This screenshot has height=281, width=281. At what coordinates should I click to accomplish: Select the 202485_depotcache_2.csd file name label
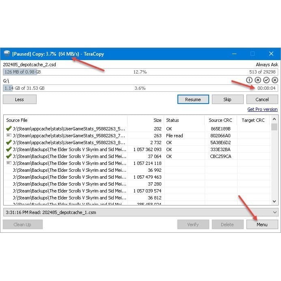coord(29,65)
